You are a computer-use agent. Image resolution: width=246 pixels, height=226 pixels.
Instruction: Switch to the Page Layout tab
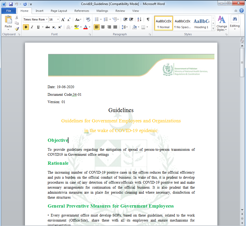[x=59, y=11]
